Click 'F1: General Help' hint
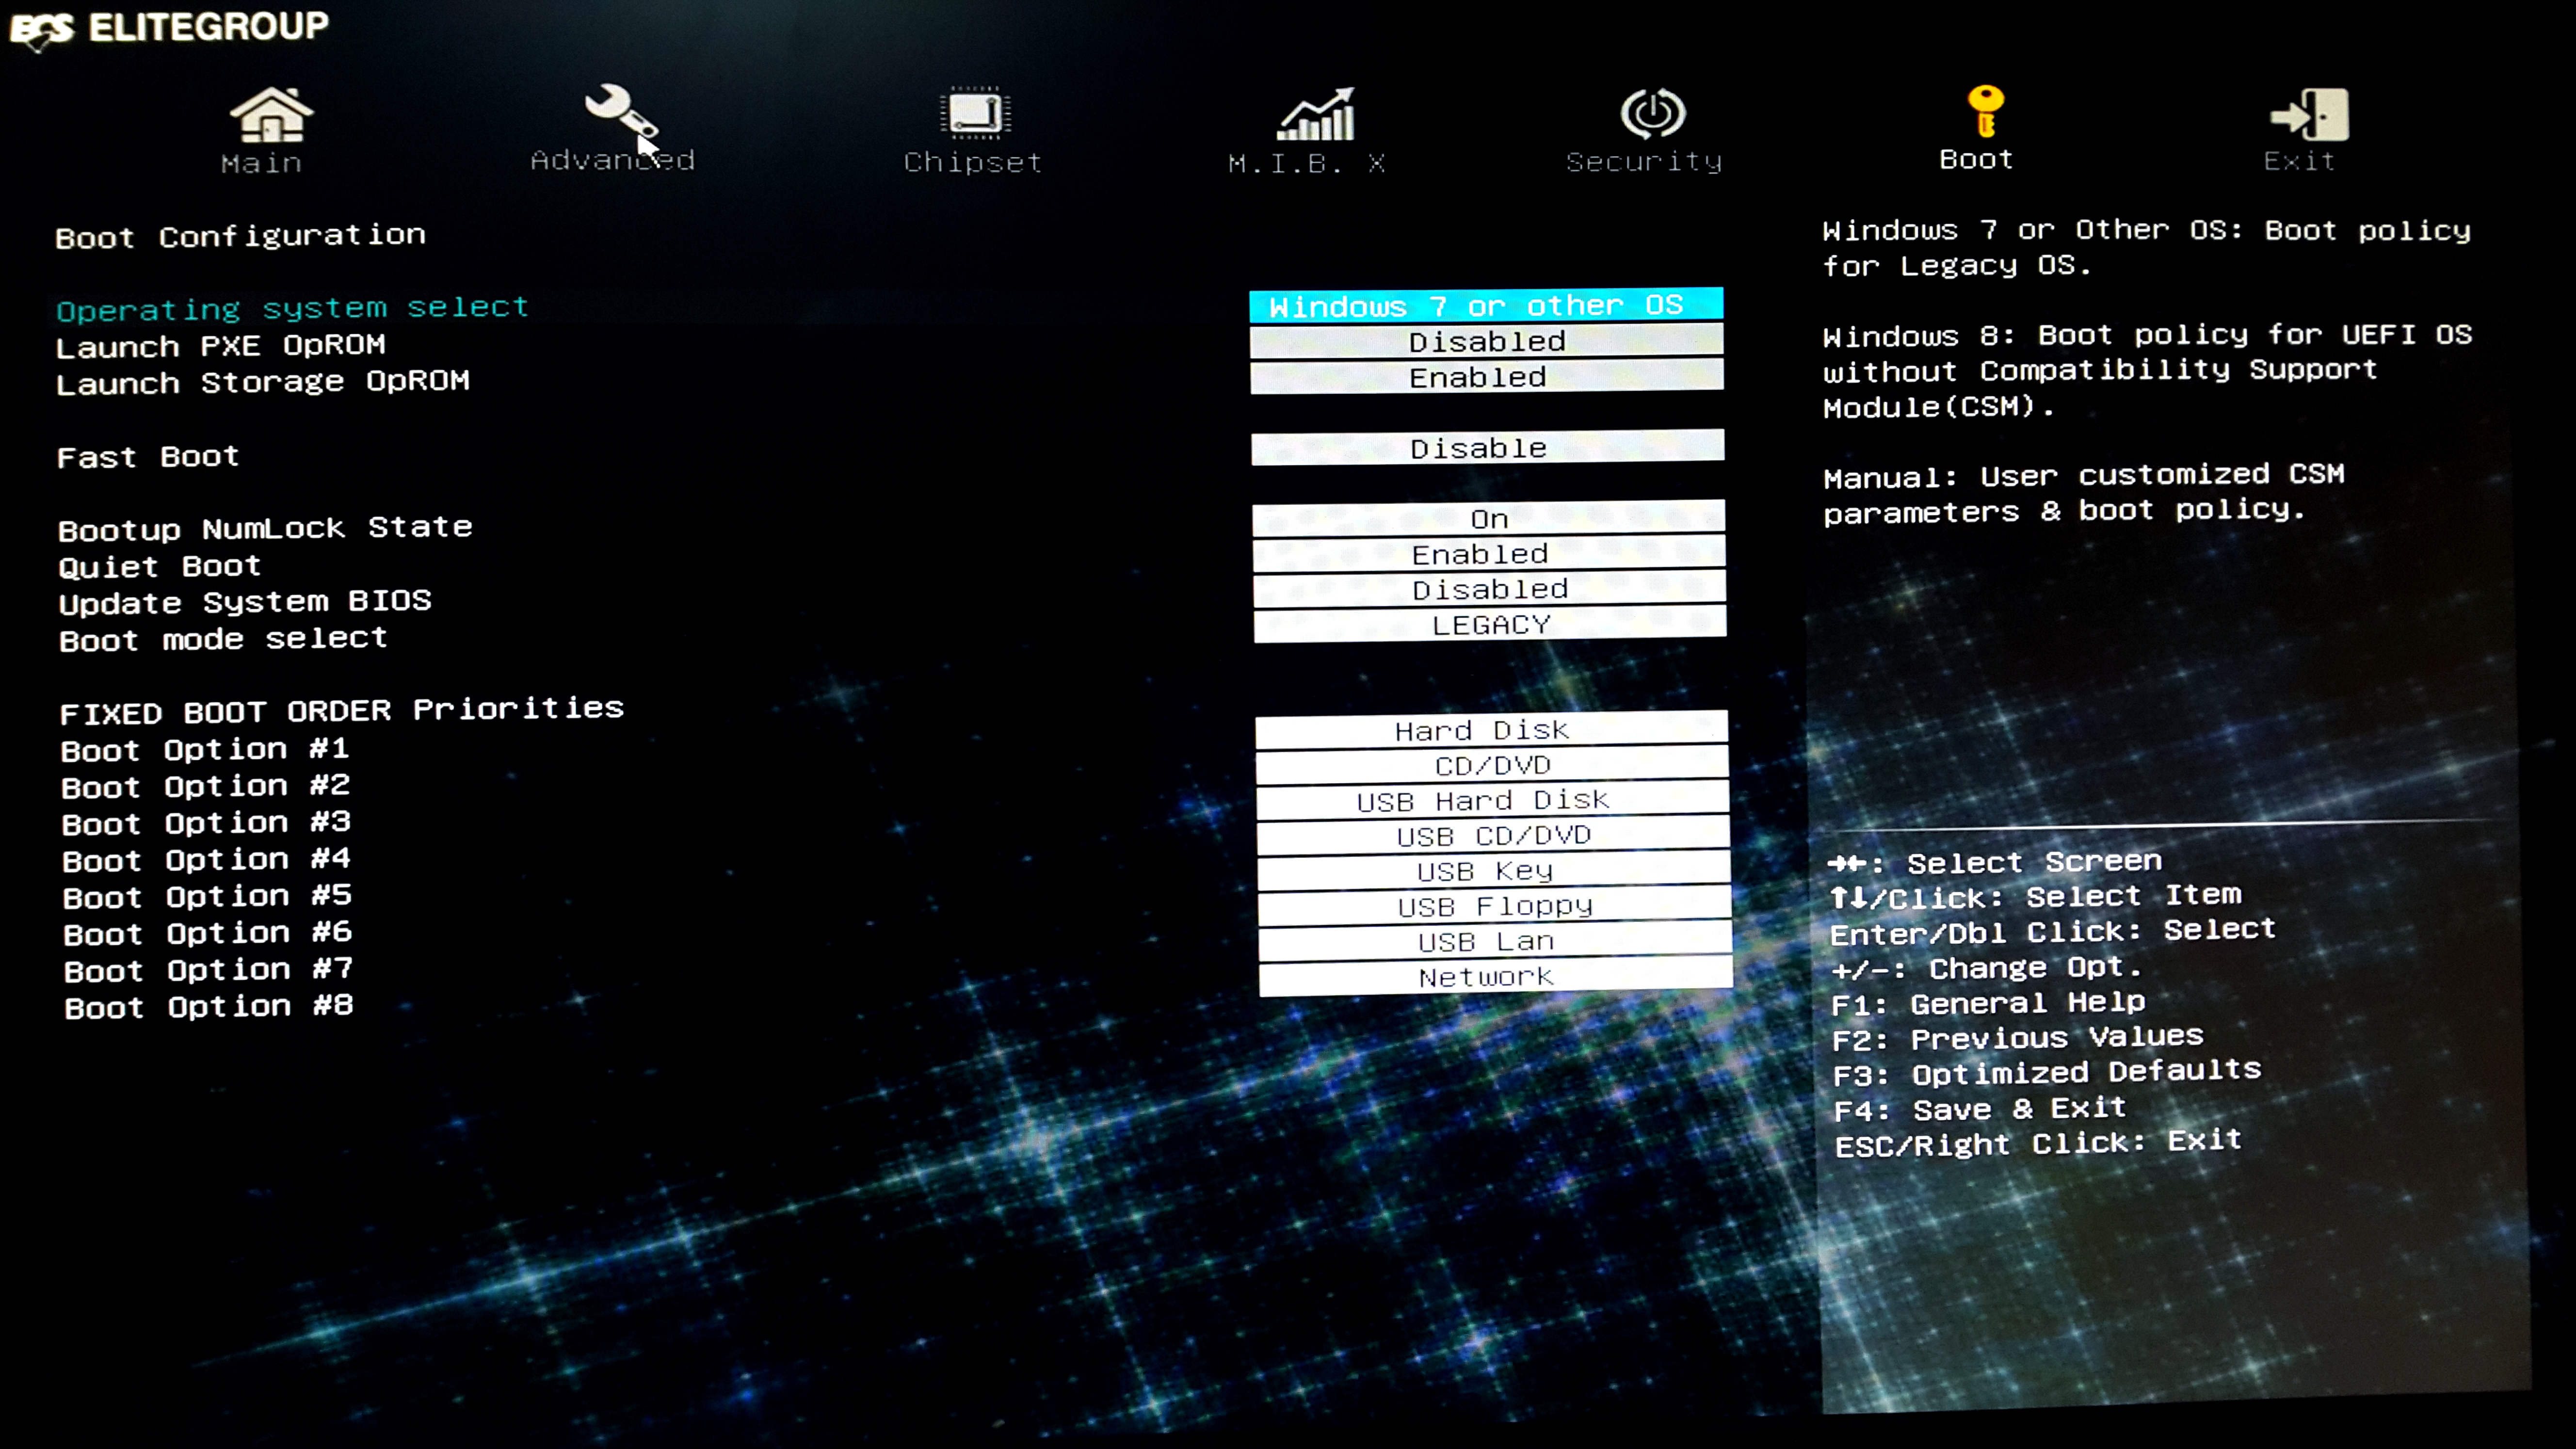The width and height of the screenshot is (2576, 1449). coord(1989,1003)
